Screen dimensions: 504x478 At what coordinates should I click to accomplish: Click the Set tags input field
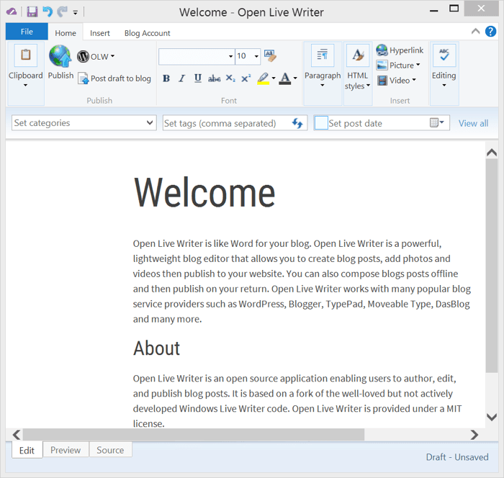pos(225,123)
